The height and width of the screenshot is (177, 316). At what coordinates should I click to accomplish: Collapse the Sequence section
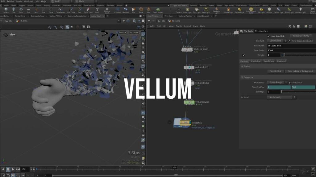tap(242, 77)
